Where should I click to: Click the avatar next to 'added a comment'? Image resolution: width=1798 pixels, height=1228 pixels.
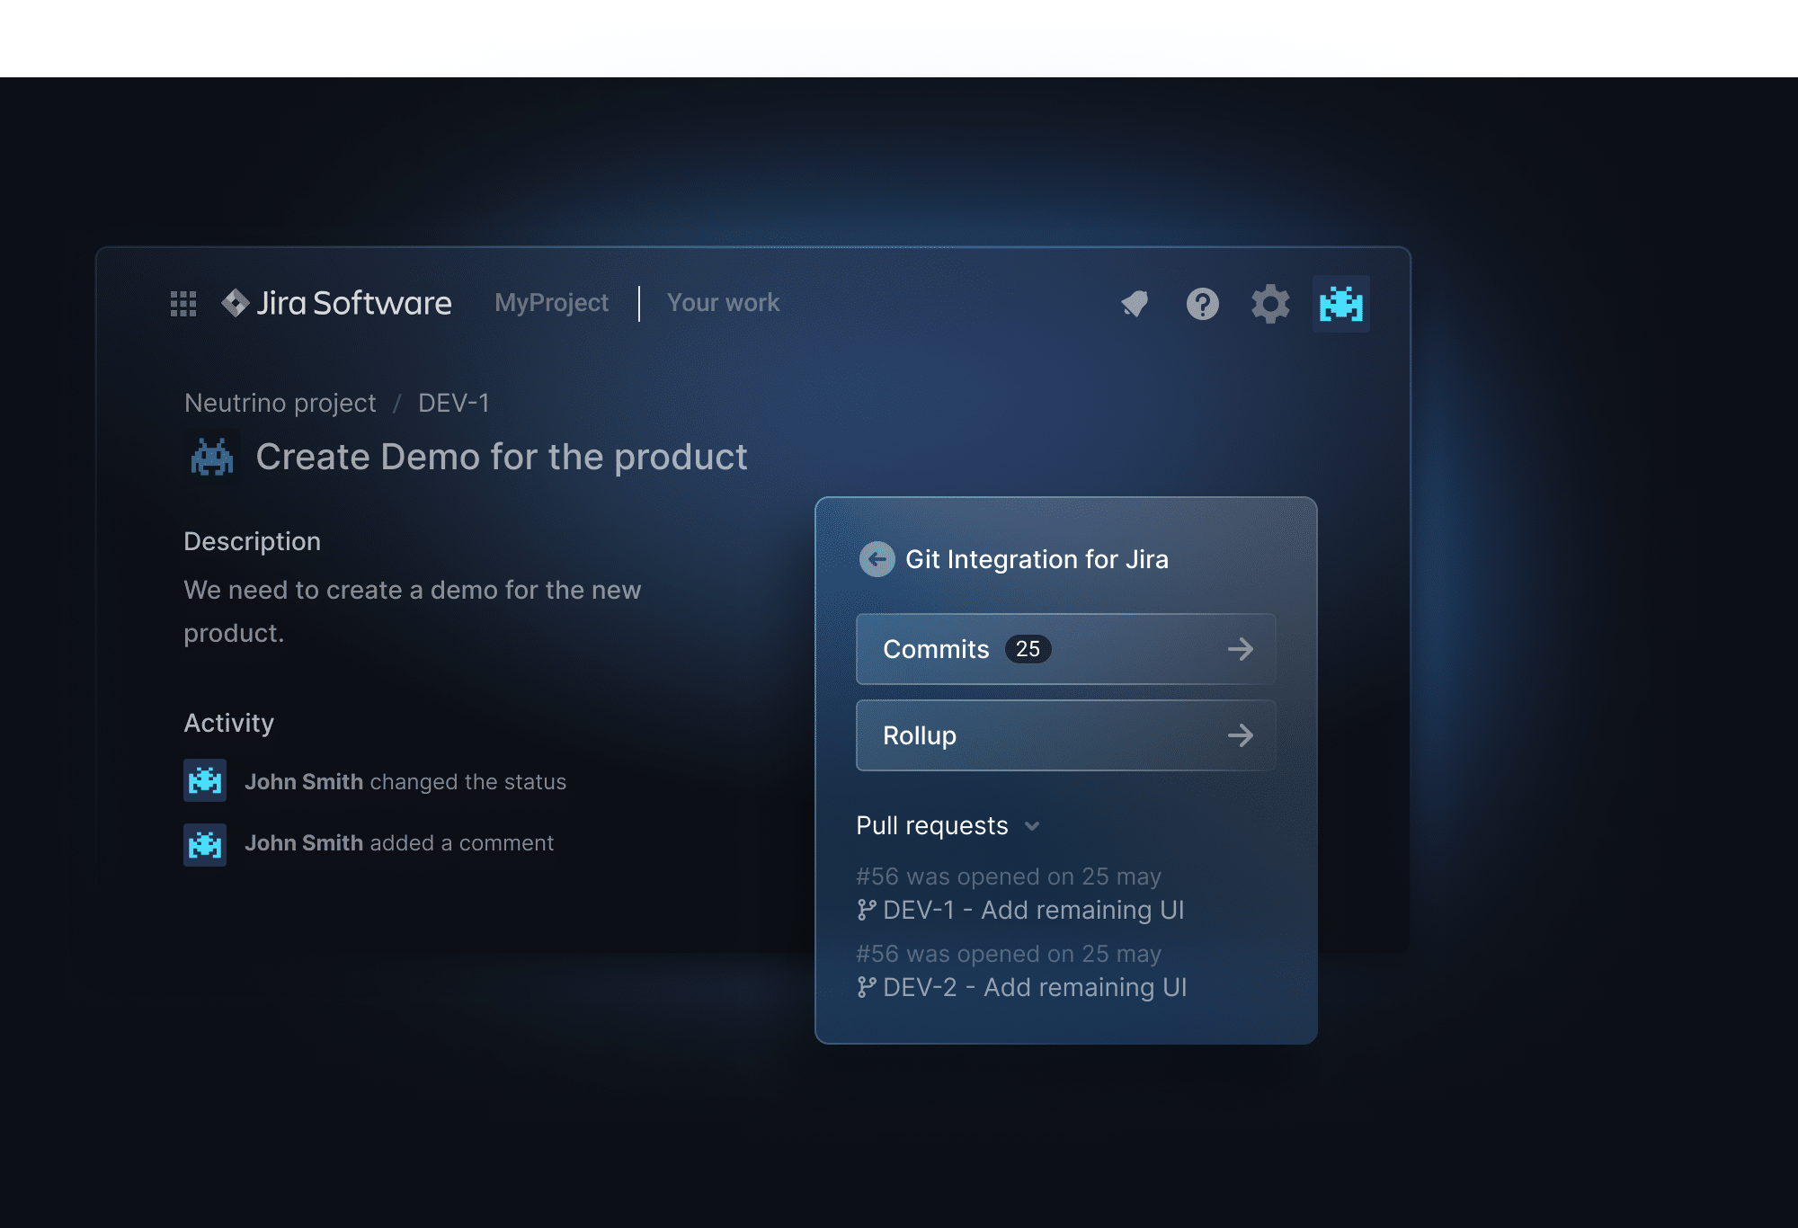tap(205, 845)
